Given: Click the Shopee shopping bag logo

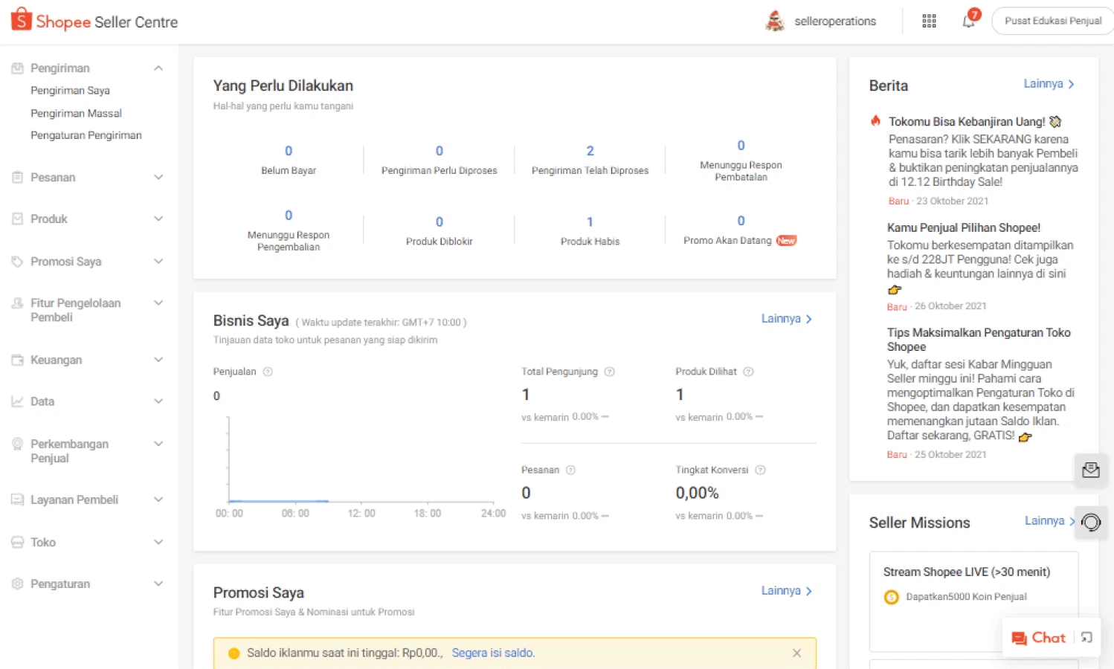Looking at the screenshot, I should [22, 20].
